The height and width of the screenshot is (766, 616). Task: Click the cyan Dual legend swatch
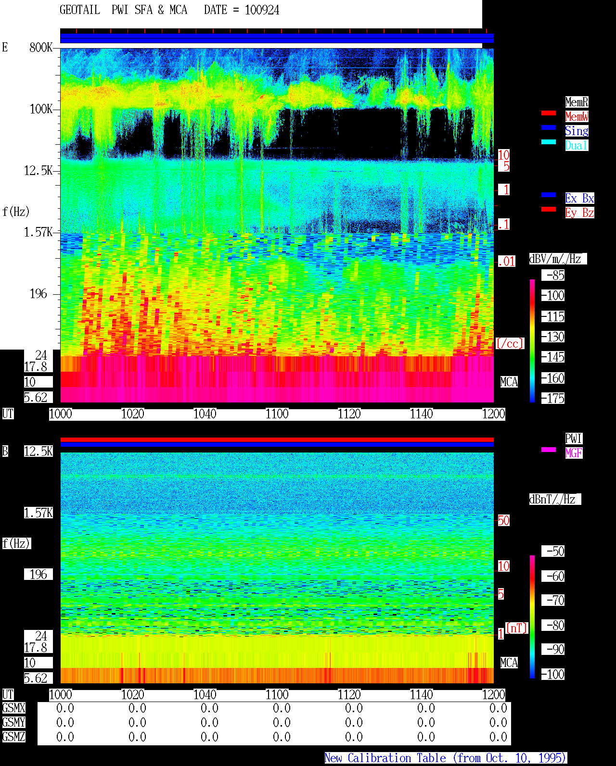[x=549, y=142]
